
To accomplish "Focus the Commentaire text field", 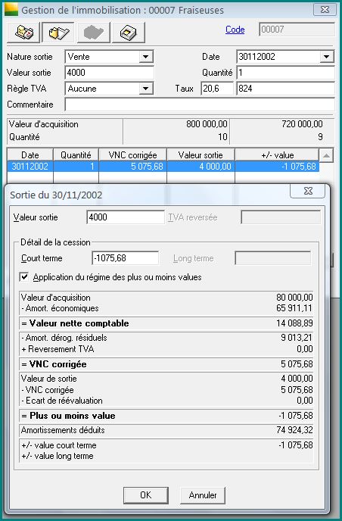I will (x=200, y=105).
